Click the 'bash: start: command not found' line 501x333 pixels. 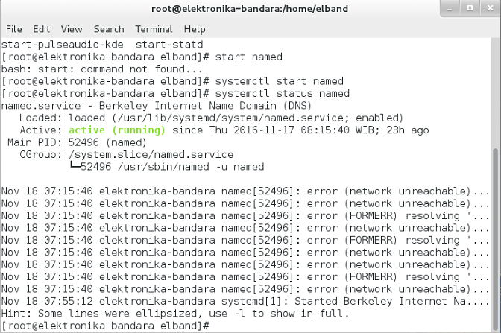pyautogui.click(x=101, y=69)
